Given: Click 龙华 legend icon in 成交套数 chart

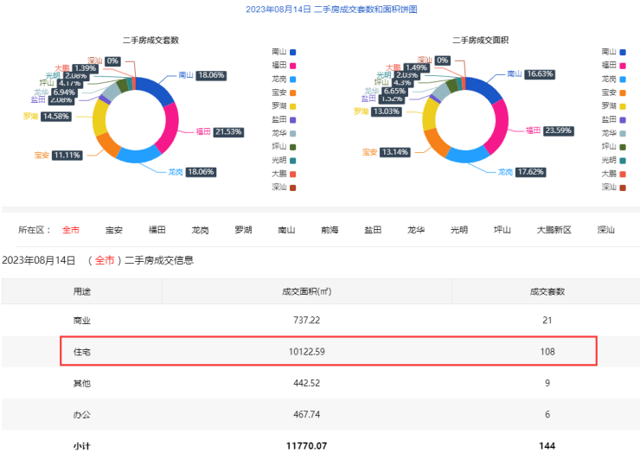Looking at the screenshot, I should click(x=293, y=132).
